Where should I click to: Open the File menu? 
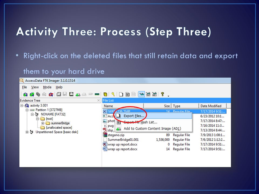(25, 87)
